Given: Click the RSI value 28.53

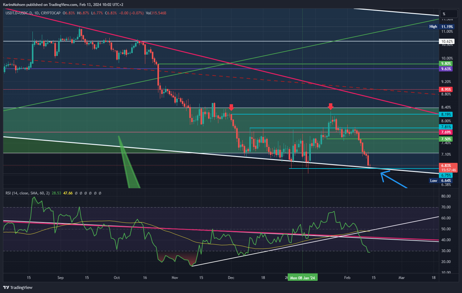Looking at the screenshot, I should [x=56, y=193].
